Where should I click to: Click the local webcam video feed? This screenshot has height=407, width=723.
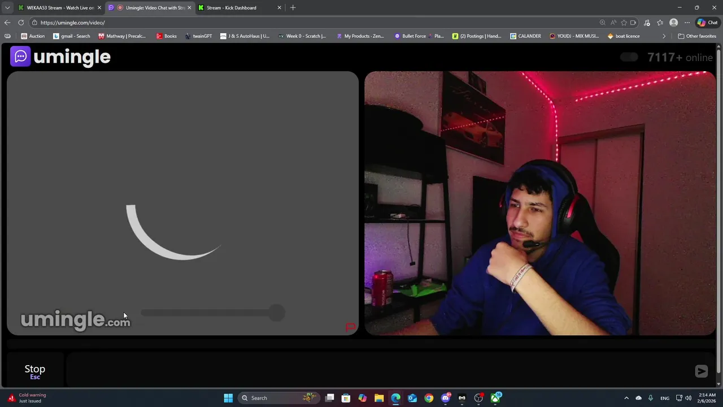click(x=540, y=203)
